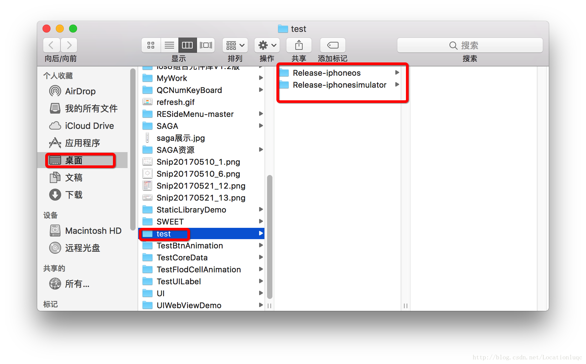Select Snip20170510_6.png file

click(x=201, y=174)
